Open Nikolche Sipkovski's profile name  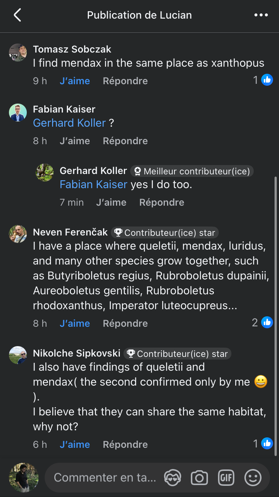click(77, 353)
